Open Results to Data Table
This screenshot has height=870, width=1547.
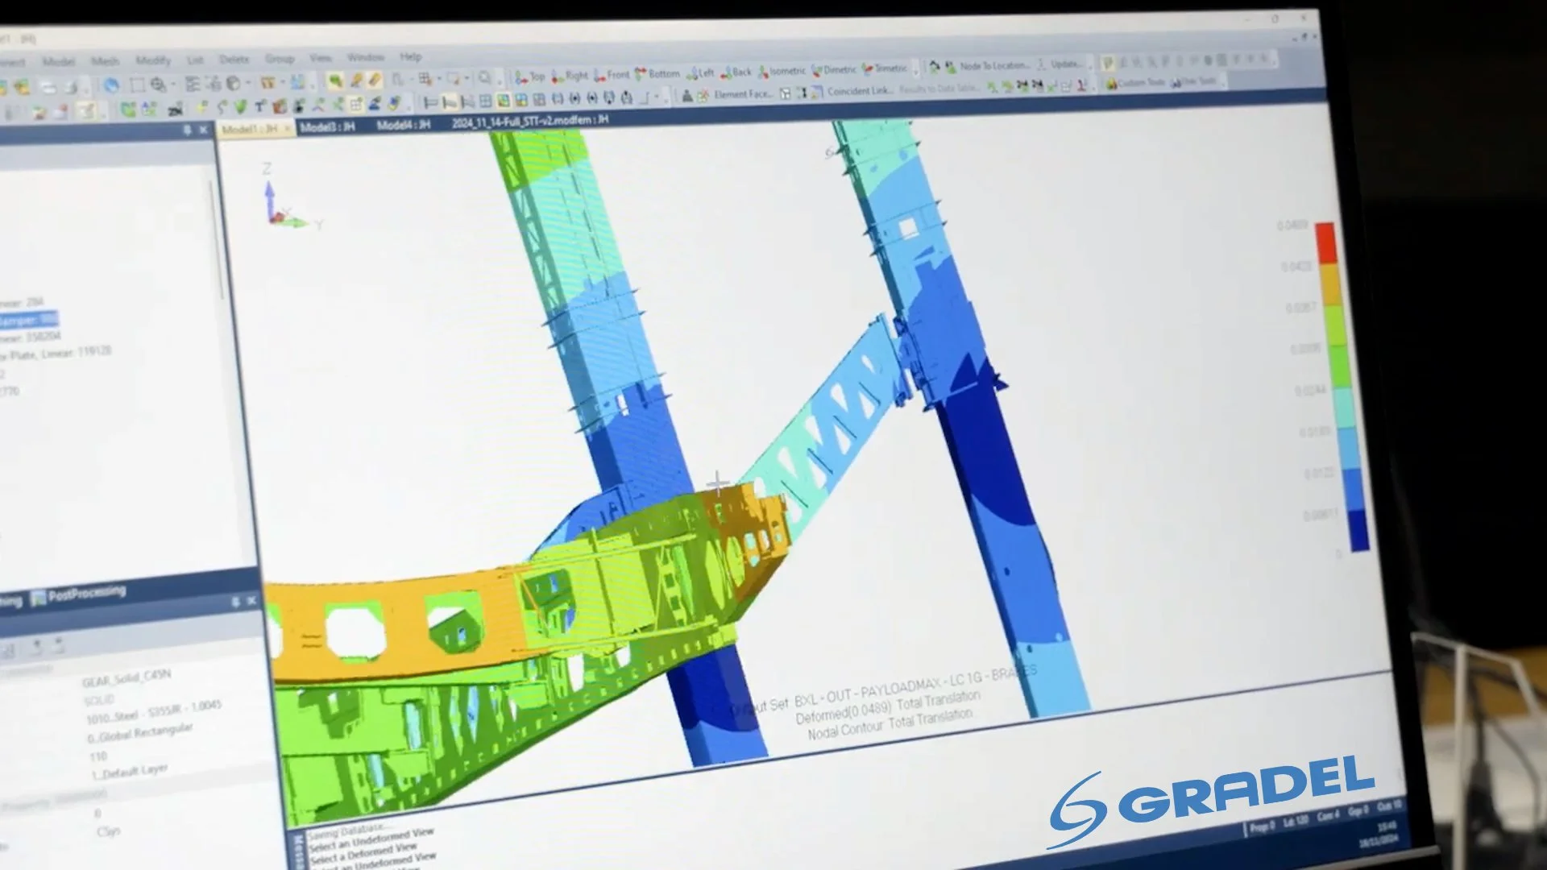pyautogui.click(x=940, y=91)
